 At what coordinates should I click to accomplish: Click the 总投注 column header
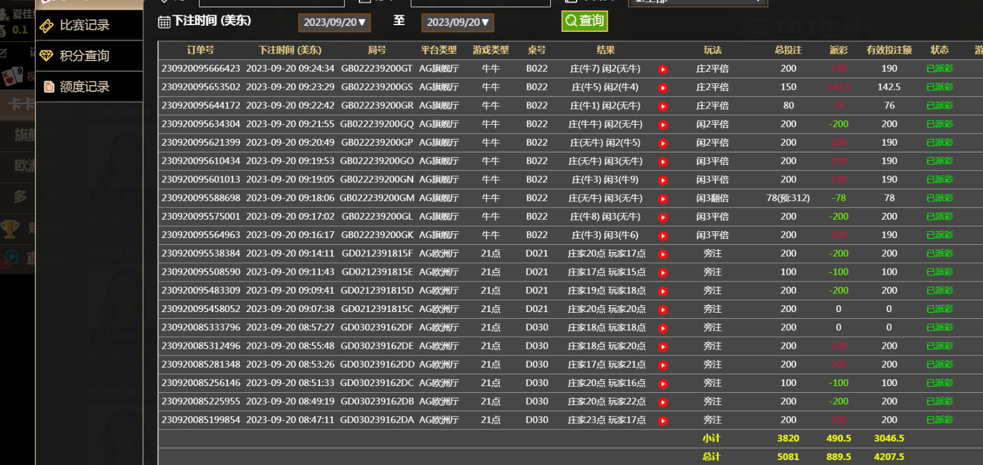[x=788, y=50]
